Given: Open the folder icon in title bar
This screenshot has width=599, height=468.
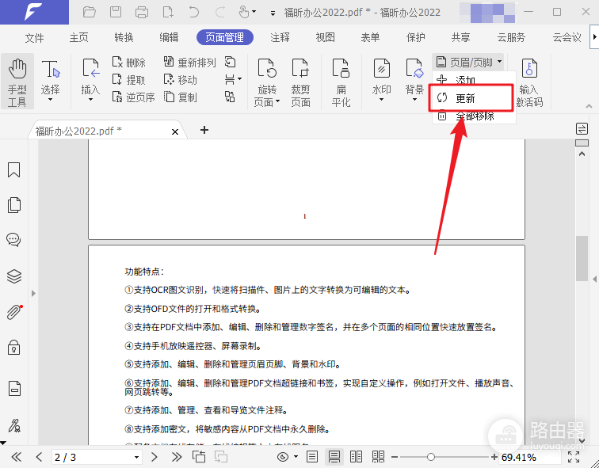Looking at the screenshot, I should point(89,12).
